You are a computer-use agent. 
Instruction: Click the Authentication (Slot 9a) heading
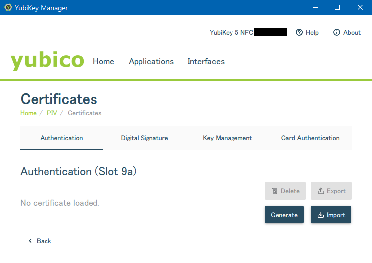pyautogui.click(x=79, y=171)
